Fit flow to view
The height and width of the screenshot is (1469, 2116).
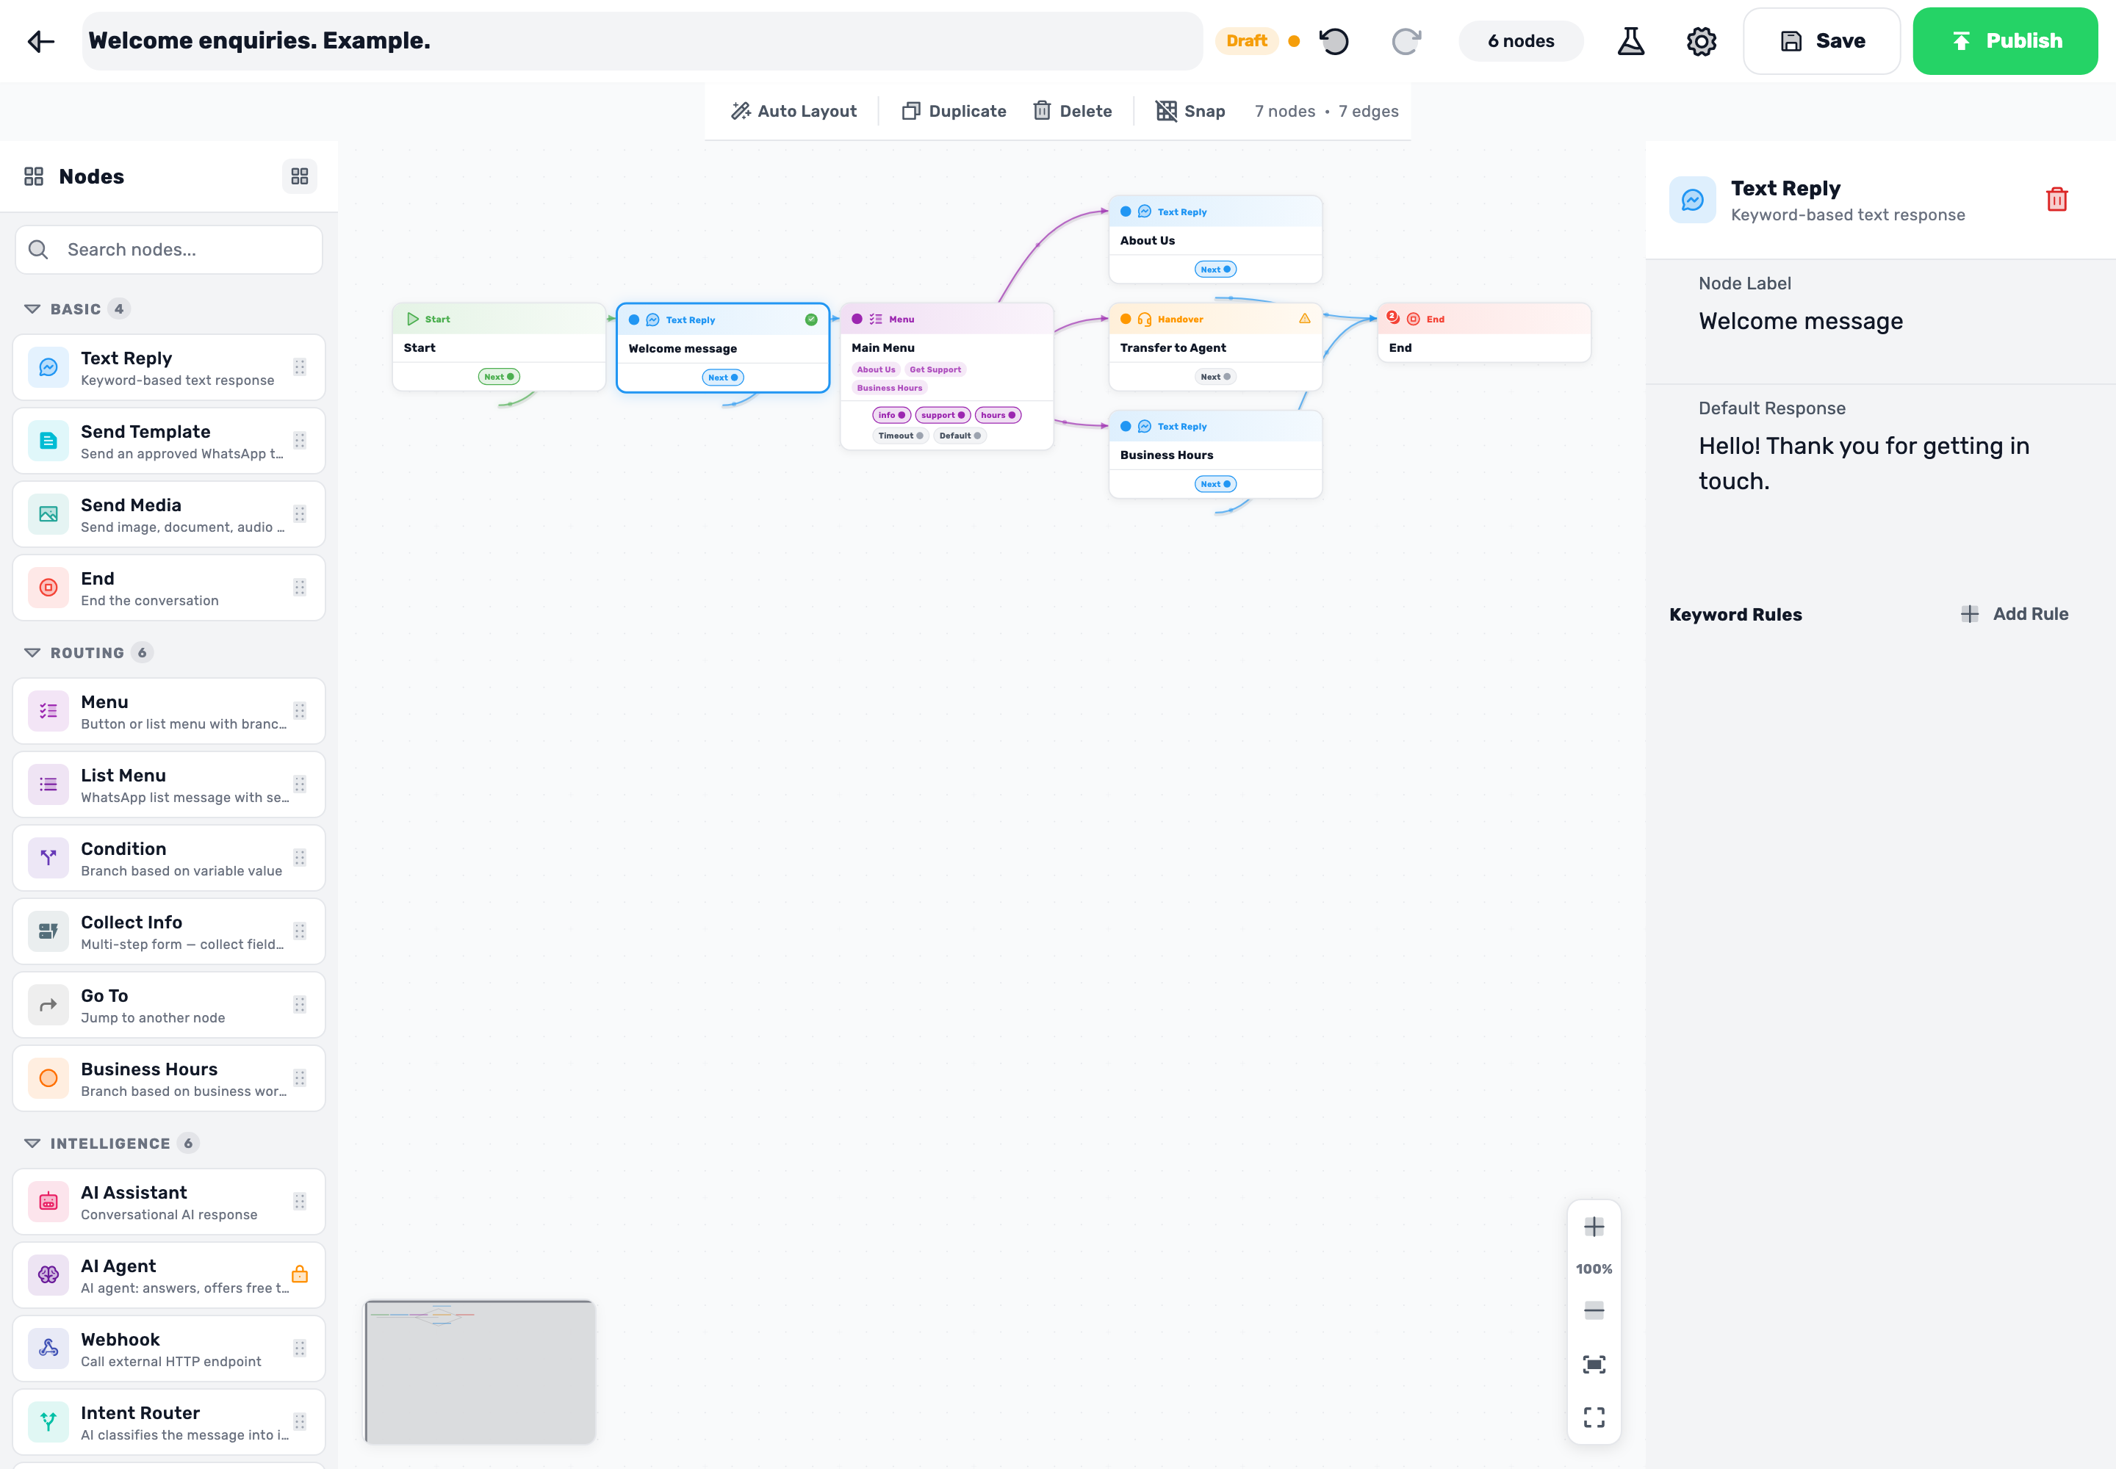tap(1594, 1365)
